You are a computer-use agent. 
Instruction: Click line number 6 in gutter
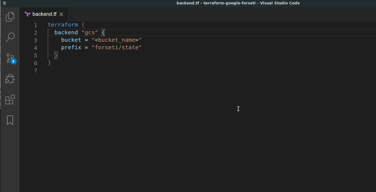35,63
